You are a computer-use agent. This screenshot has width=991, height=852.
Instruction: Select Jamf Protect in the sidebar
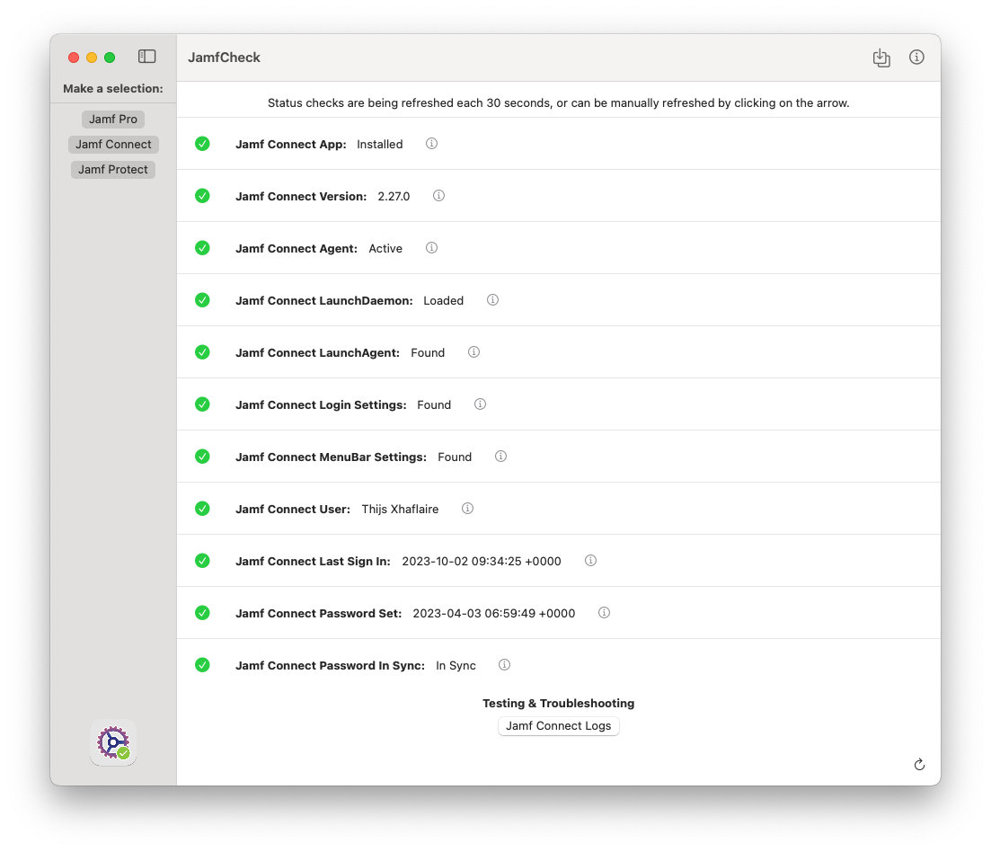[x=113, y=169]
